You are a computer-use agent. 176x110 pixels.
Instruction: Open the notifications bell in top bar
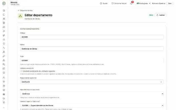pos(131,3)
